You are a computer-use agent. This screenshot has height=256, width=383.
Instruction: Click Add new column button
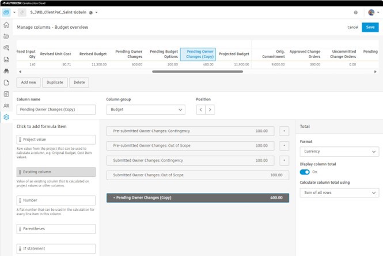28,83
